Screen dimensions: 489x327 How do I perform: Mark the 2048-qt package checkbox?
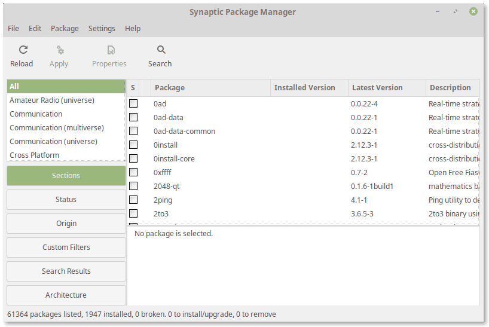coord(133,186)
